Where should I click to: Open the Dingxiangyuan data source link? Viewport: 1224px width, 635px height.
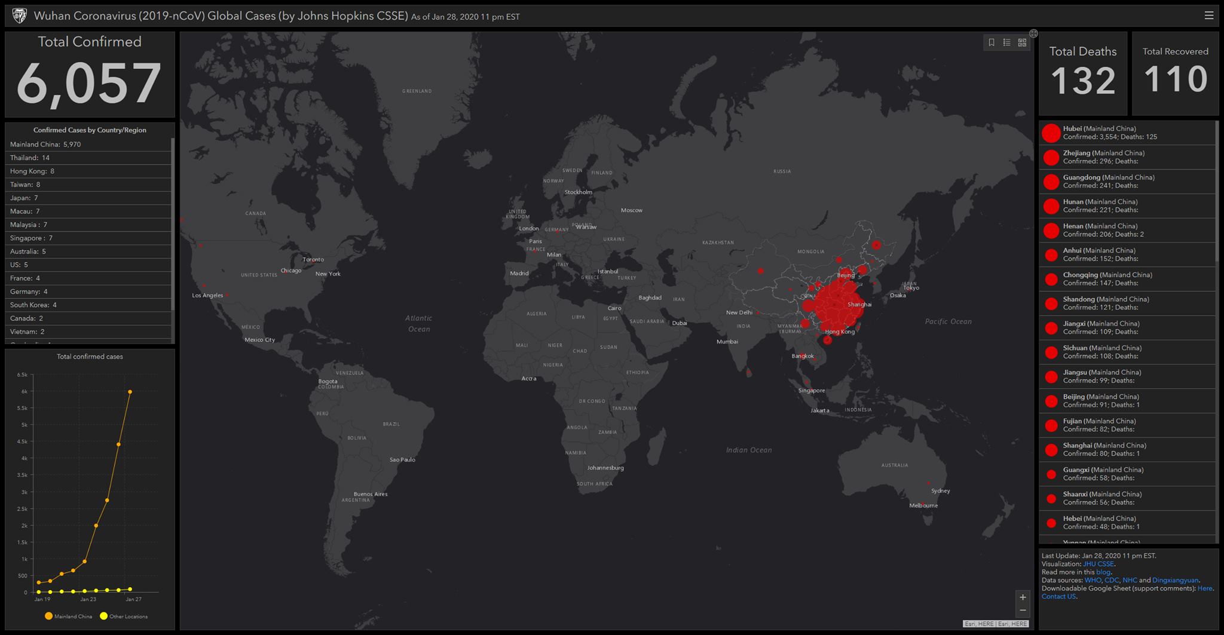click(1175, 580)
